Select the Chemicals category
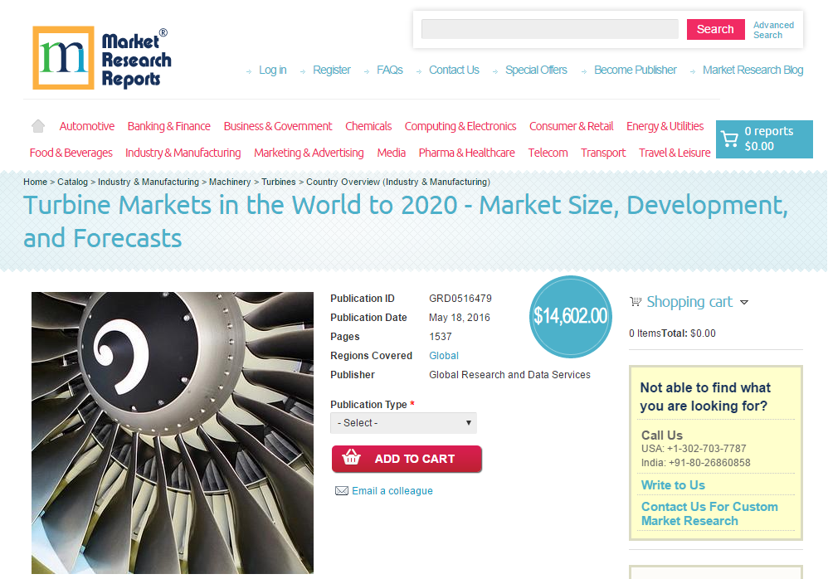Screen dimensions: 828x579 368,126
